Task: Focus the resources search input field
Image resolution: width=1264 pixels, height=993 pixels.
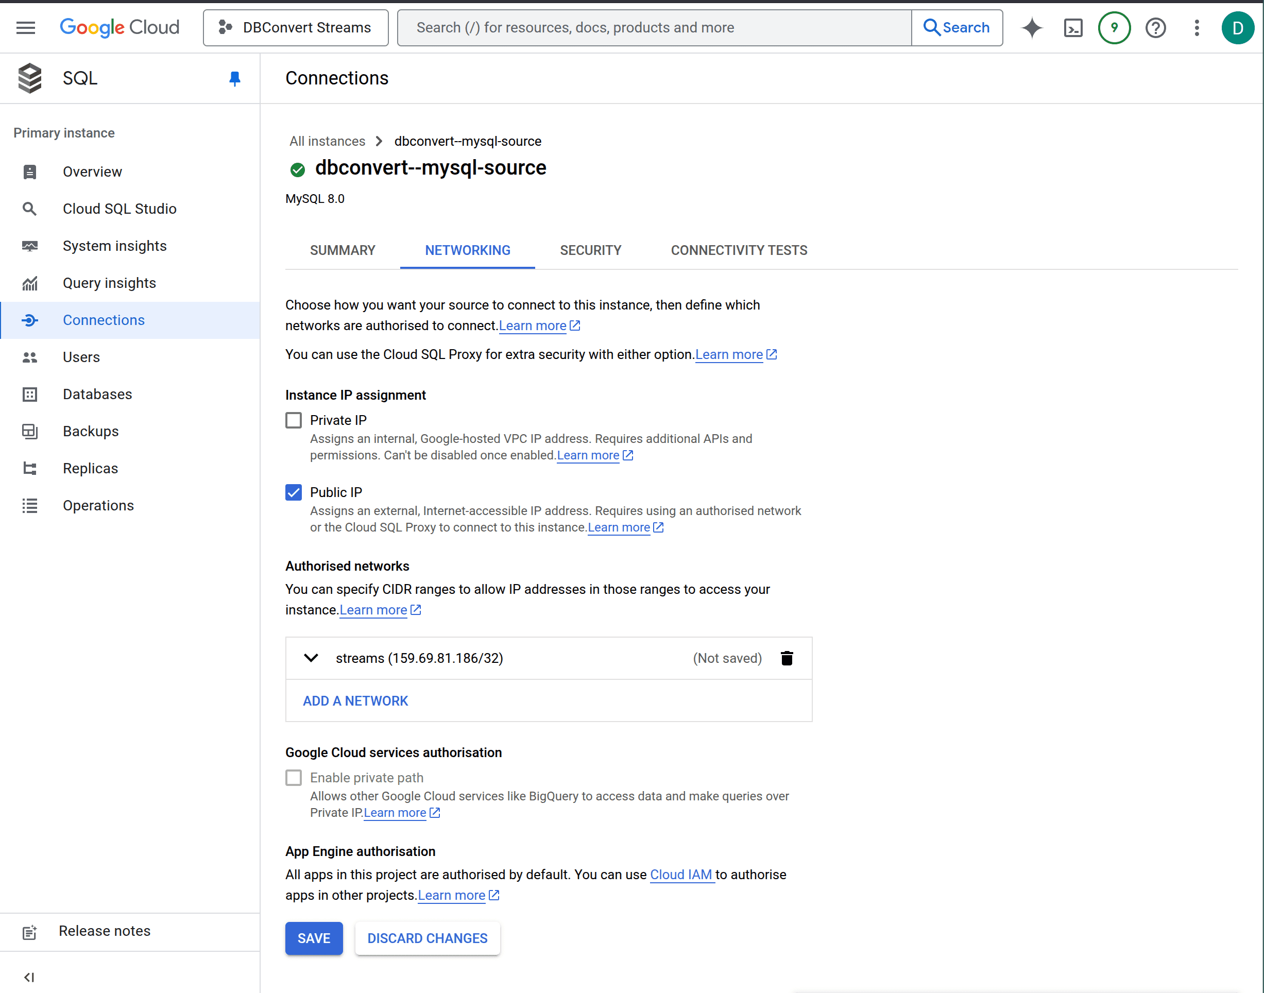Action: (x=654, y=27)
